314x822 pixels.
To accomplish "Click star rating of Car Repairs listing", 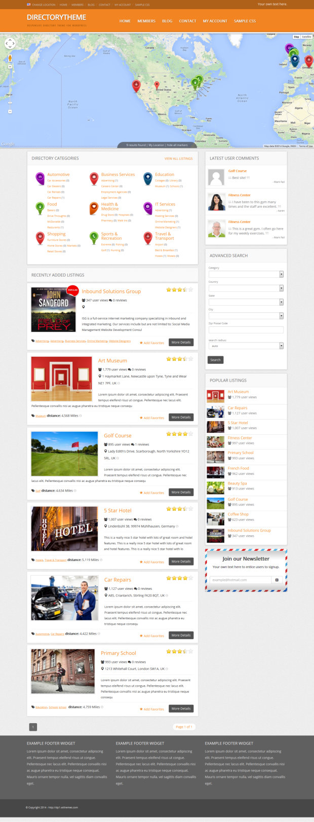I will point(180,578).
